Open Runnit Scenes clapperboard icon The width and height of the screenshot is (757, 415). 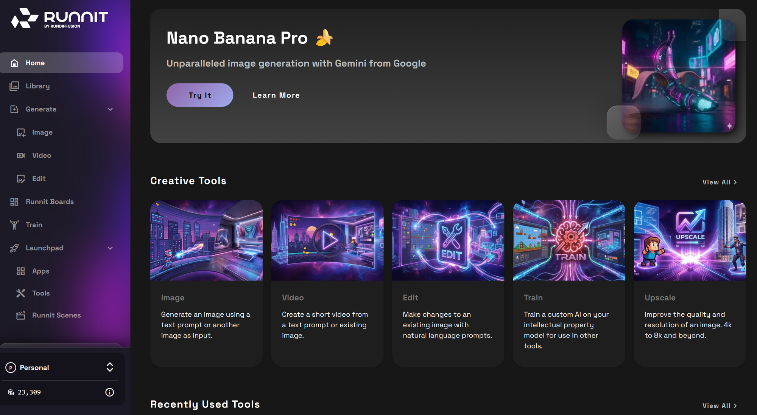(x=21, y=315)
